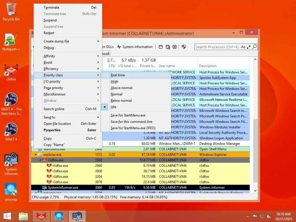296x222 pixels.
Task: Click the shield toolbar icon
Action: click(x=184, y=47)
